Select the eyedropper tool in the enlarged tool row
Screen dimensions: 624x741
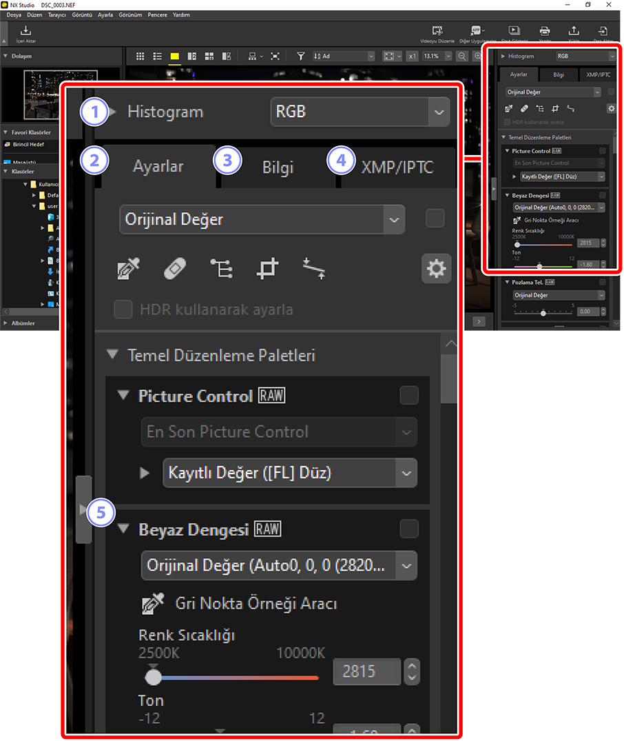(129, 268)
